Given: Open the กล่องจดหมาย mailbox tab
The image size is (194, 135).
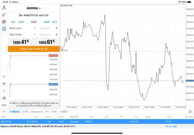Looking at the screenshot, I should 36,111.
